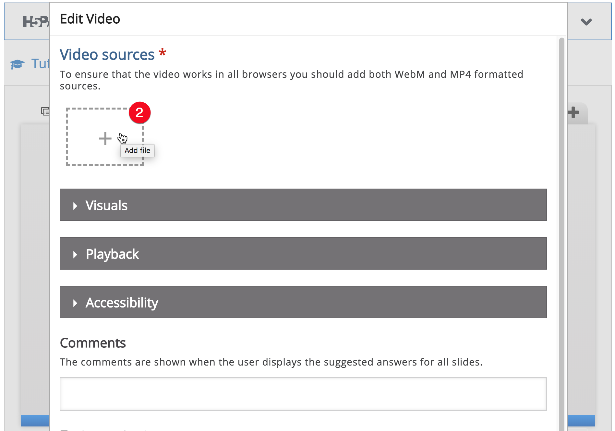Click inside the Comments text field
Image resolution: width=615 pixels, height=431 pixels.
coord(303,394)
